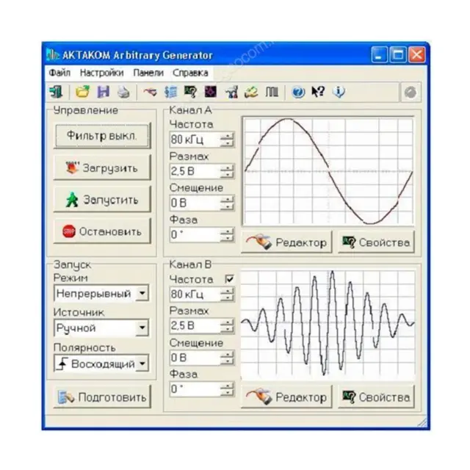The width and height of the screenshot is (470, 470).
Task: Click the Канал B frequency field 80 кГц
Action: click(195, 294)
